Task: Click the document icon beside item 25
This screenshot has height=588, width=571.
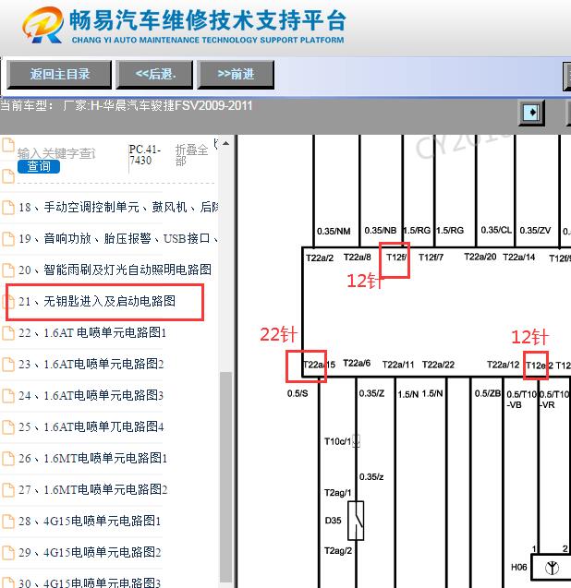Action: tap(8, 426)
